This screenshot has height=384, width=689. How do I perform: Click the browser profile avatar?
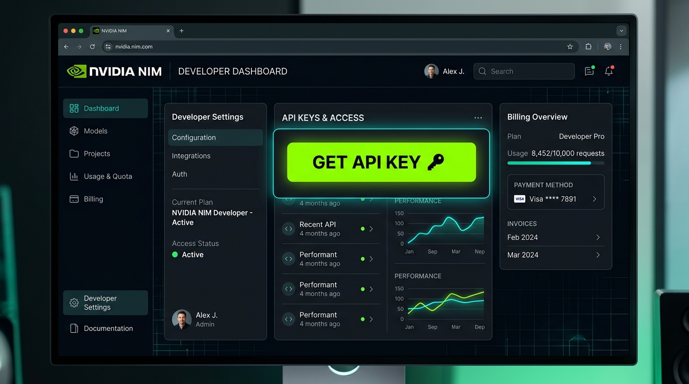pyautogui.click(x=607, y=46)
